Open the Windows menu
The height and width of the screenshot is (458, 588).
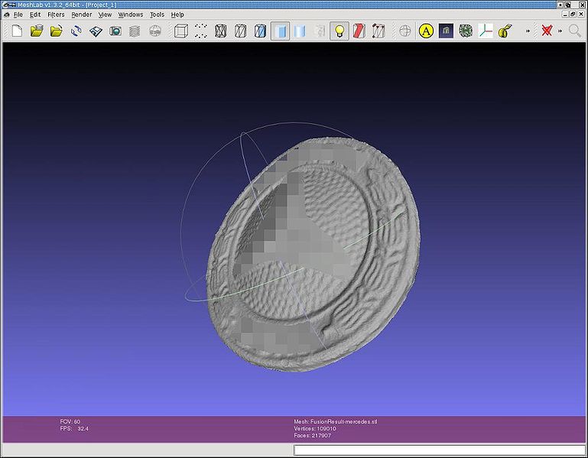[x=131, y=15]
